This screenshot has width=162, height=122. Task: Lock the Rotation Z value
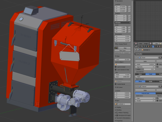pos(129,20)
